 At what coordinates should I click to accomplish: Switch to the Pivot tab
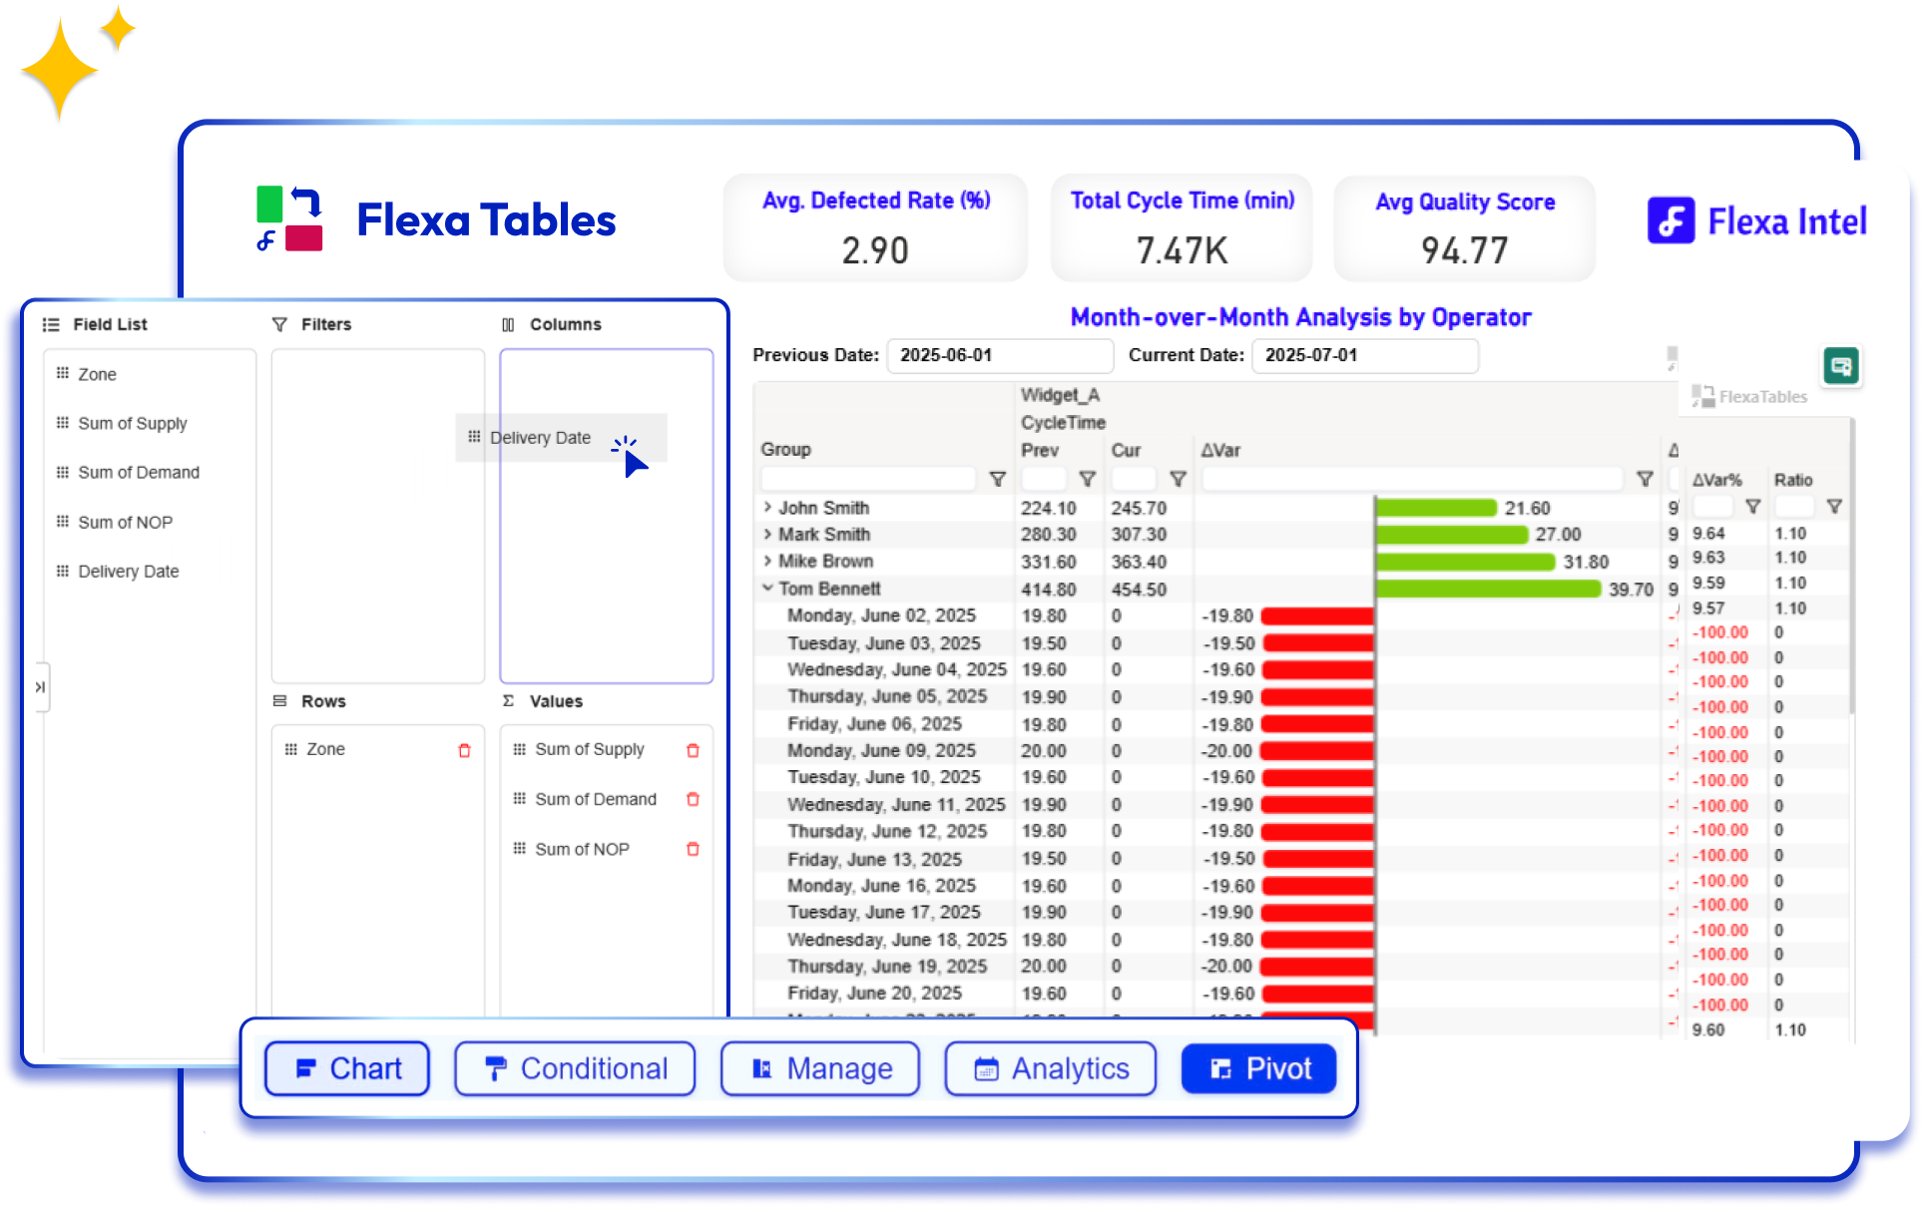click(1258, 1068)
